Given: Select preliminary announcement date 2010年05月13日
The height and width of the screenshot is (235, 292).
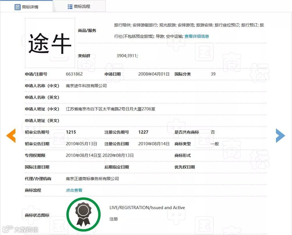Looking at the screenshot, I should [81, 144].
